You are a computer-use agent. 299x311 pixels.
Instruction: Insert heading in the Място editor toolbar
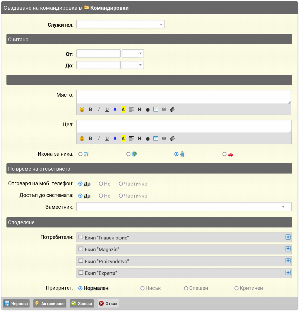click(139, 110)
